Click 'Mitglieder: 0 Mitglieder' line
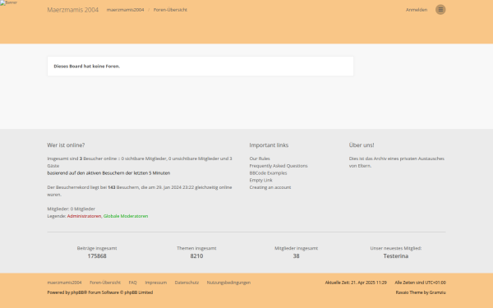 click(71, 209)
